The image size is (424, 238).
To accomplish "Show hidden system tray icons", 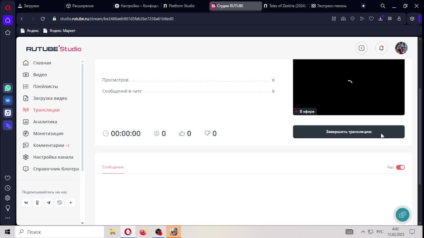I will tap(363, 232).
